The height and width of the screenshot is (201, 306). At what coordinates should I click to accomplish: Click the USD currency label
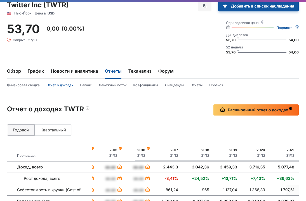(x=51, y=13)
